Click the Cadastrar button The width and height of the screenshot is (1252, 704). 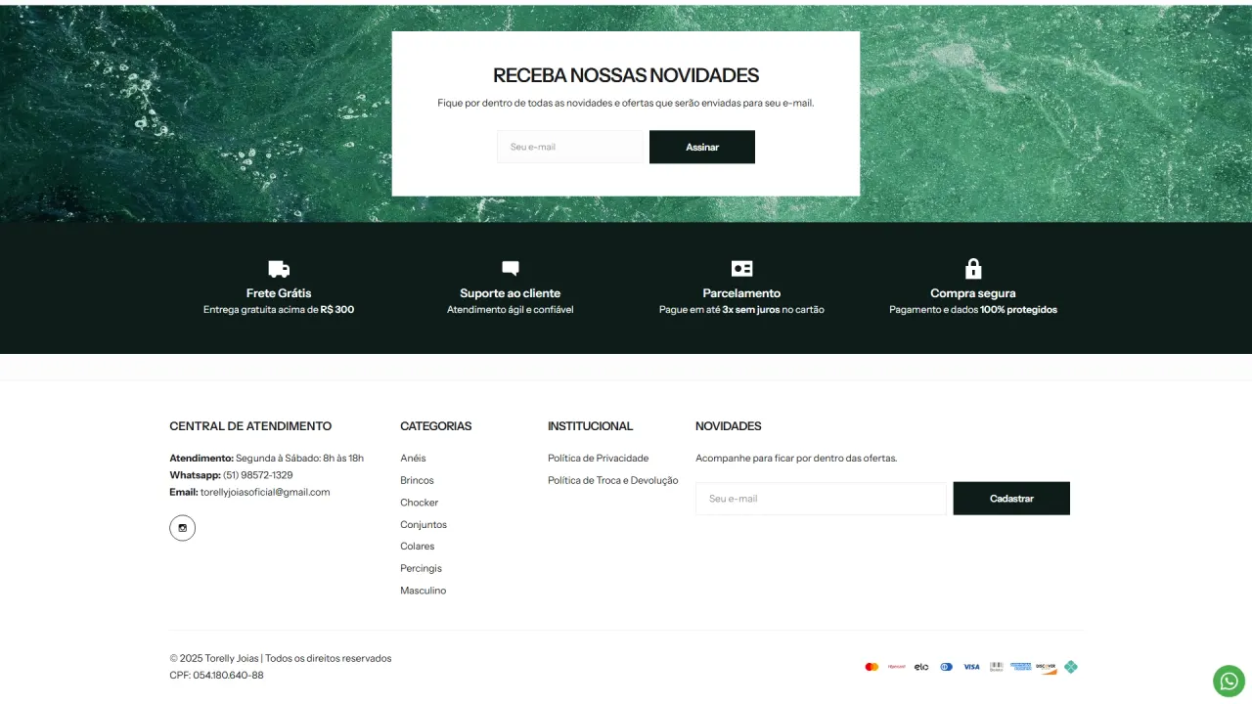pyautogui.click(x=1011, y=499)
